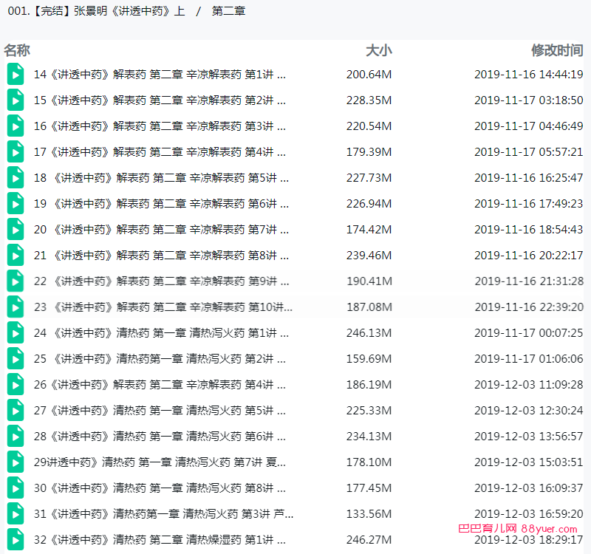Click video icon of file 21
This screenshot has height=554, width=591.
coord(16,256)
